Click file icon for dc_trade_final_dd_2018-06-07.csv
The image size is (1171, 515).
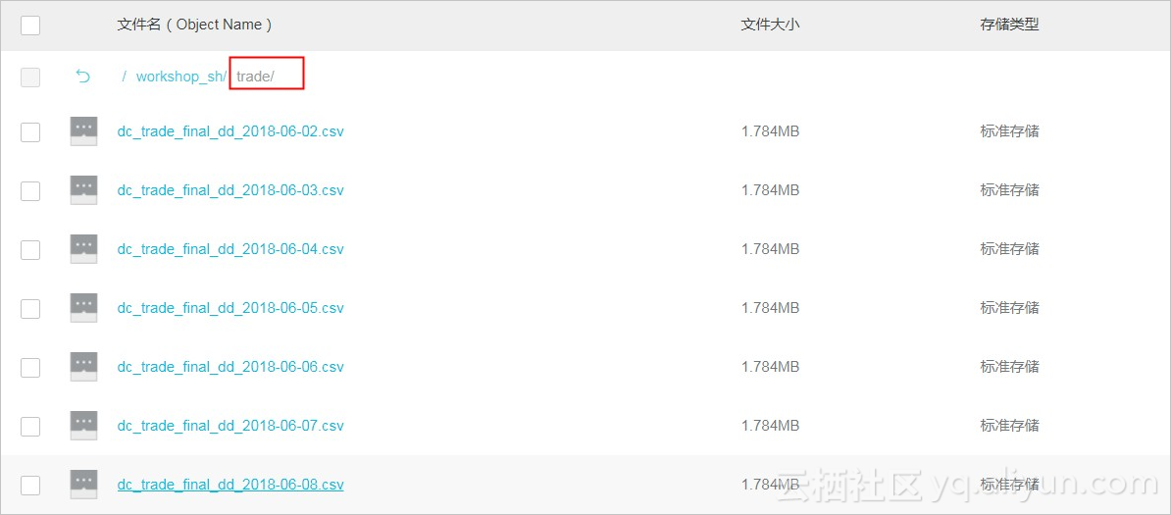(83, 426)
